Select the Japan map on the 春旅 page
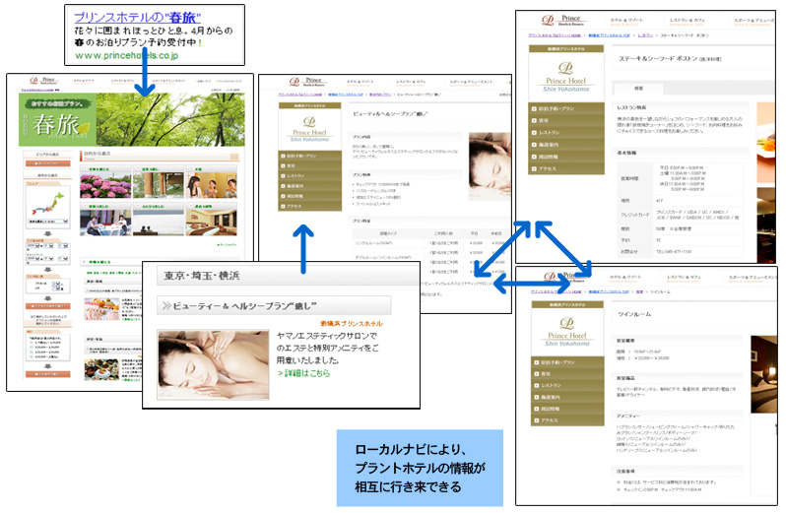 coord(47,204)
